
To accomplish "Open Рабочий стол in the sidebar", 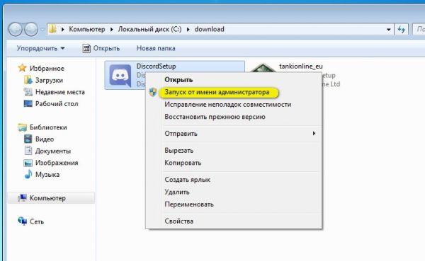I will [57, 104].
